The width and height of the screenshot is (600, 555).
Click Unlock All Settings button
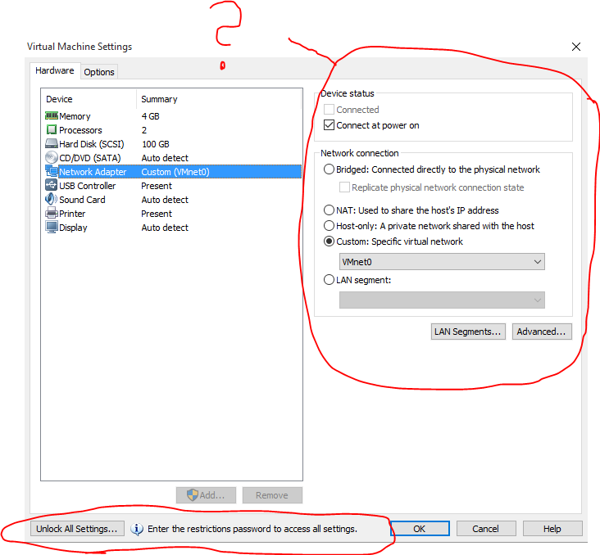(77, 529)
